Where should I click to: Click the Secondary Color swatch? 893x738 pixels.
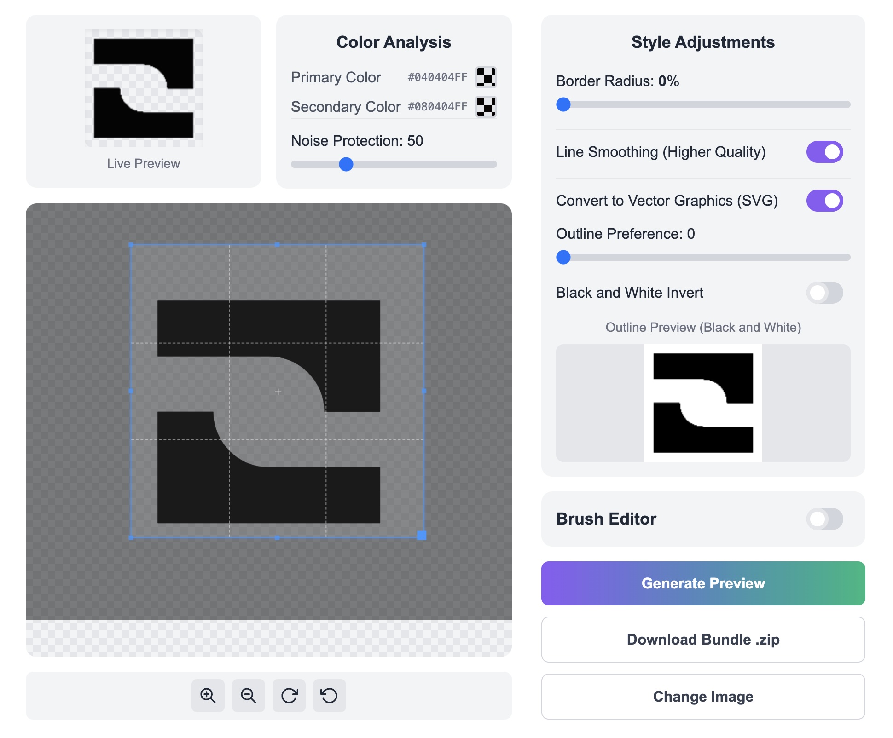pos(486,107)
